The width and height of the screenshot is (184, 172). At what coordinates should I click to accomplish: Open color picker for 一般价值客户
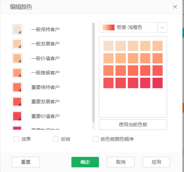coord(17,58)
